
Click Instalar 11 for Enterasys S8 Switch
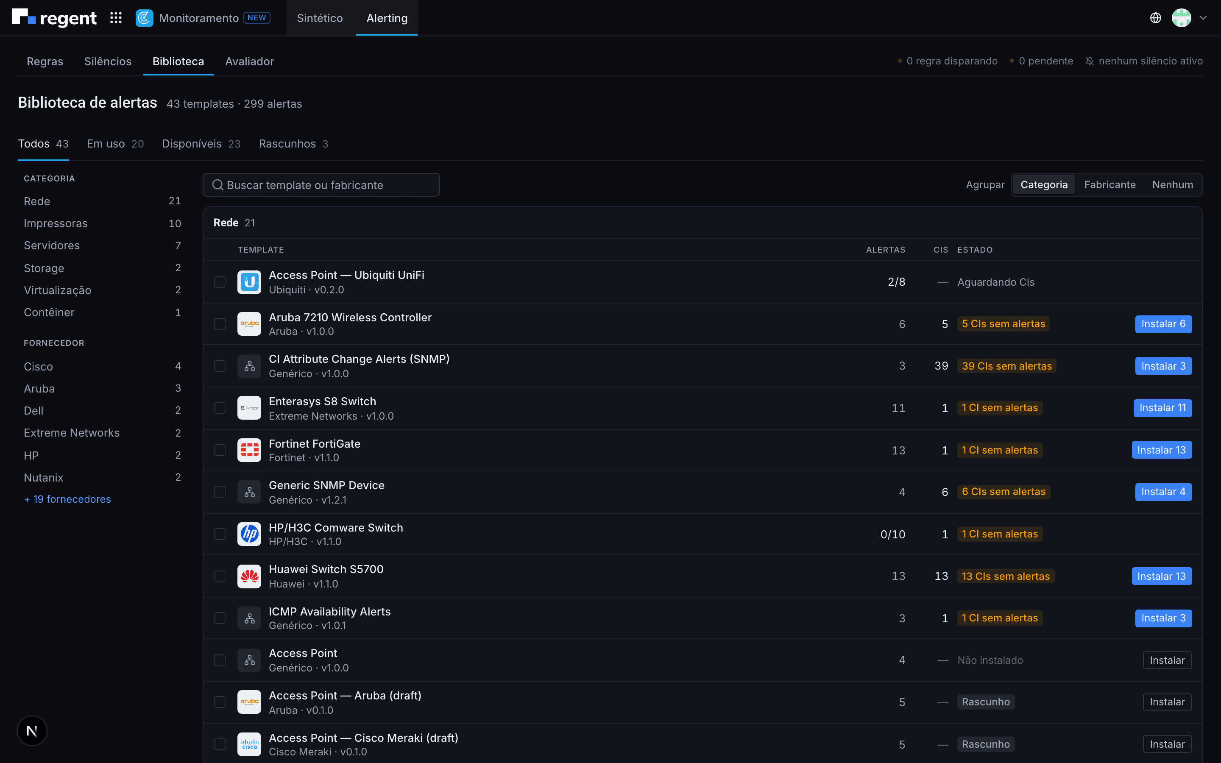click(1162, 408)
